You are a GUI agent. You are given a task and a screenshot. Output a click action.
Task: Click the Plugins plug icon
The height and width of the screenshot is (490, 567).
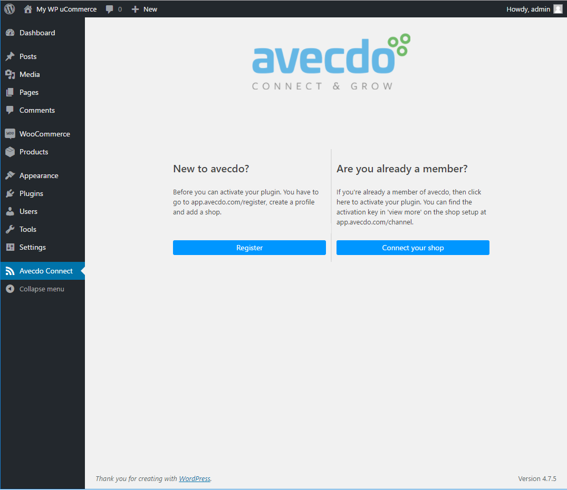tap(10, 193)
